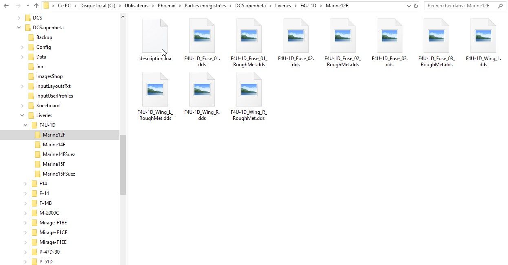This screenshot has height=265, width=508.
Task: Open Backup folder in tree
Action: (44, 37)
